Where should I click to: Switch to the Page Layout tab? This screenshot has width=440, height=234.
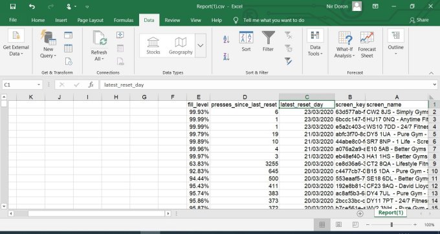tap(91, 20)
